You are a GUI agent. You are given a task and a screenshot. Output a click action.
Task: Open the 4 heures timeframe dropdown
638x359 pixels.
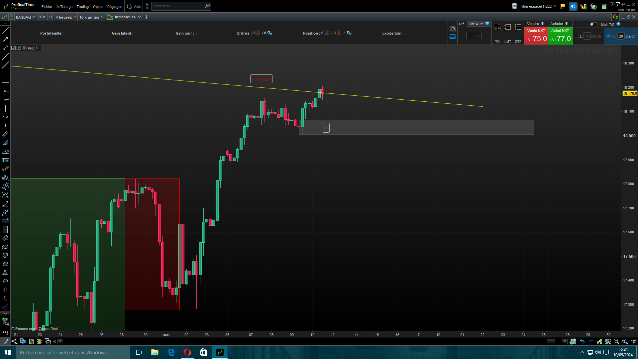(x=66, y=17)
